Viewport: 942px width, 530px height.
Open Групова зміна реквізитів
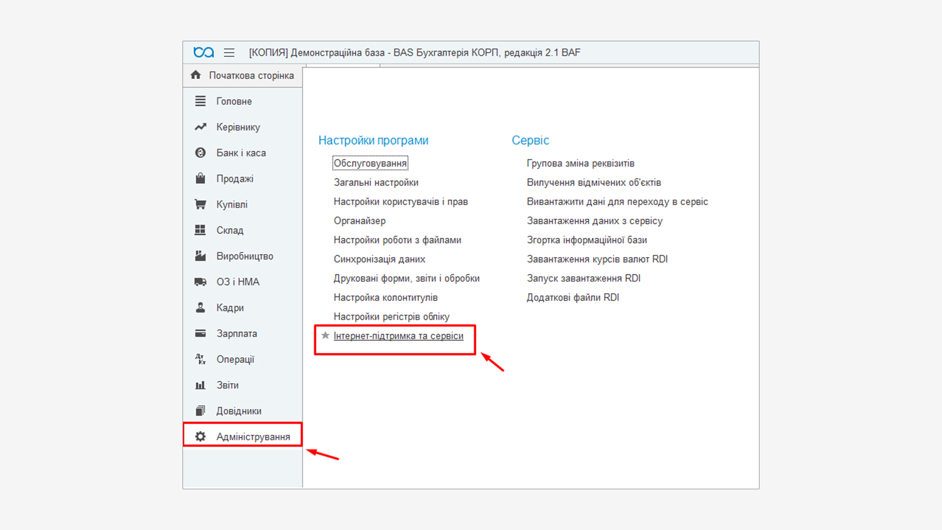point(580,163)
